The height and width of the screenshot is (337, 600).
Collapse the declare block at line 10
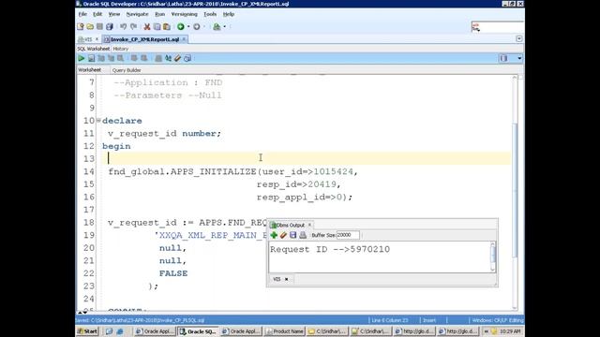[x=98, y=121]
